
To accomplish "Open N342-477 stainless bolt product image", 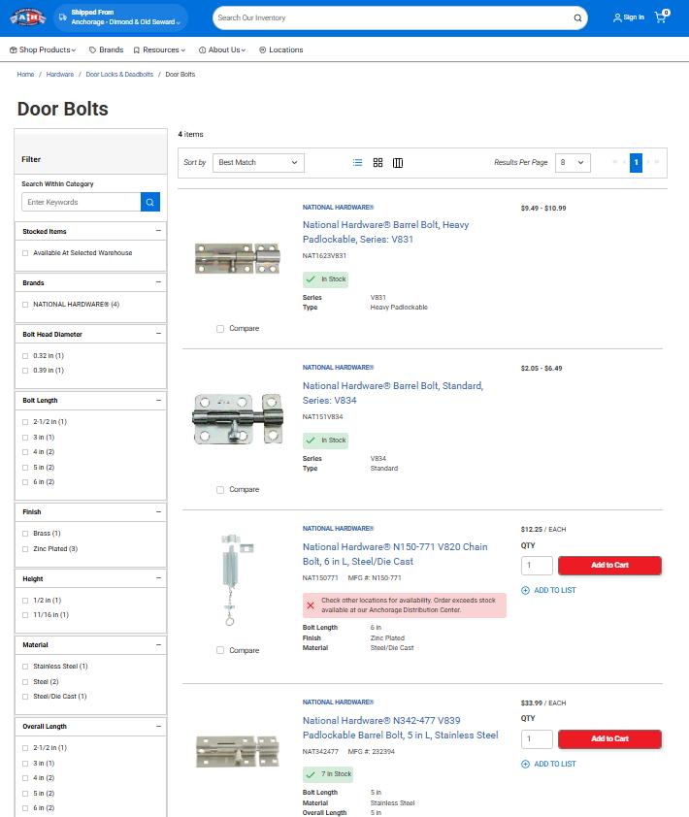I will pyautogui.click(x=238, y=751).
